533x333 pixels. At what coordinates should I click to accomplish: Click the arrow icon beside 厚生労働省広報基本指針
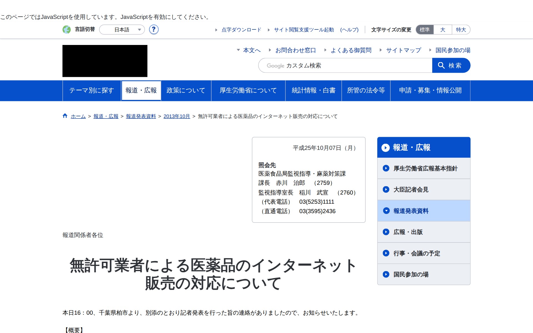[386, 168]
